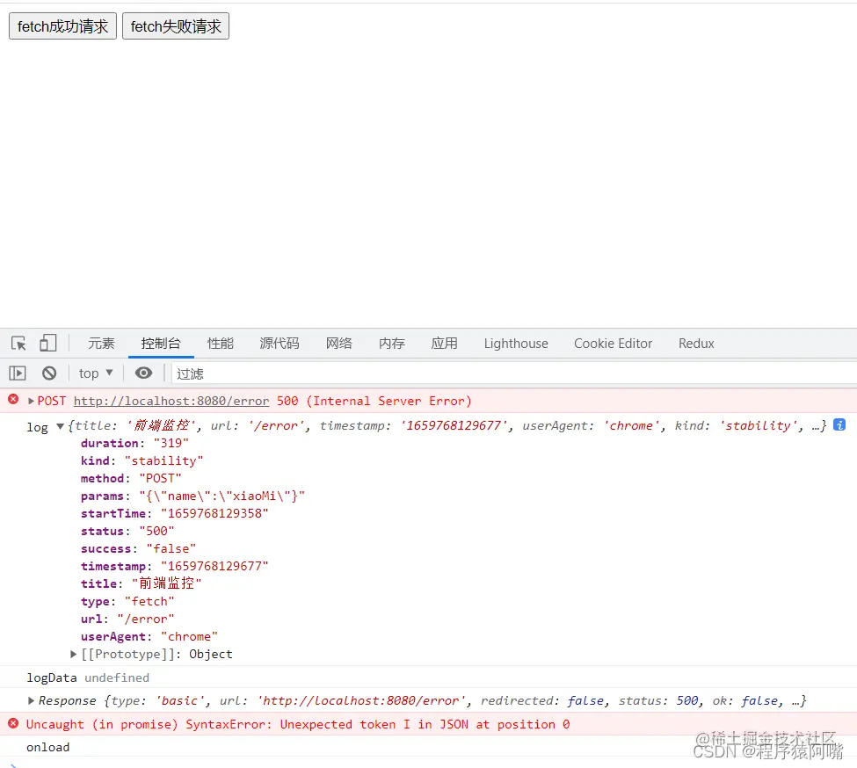The width and height of the screenshot is (857, 768).
Task: Toggle the device toolbar icon
Action: point(48,343)
